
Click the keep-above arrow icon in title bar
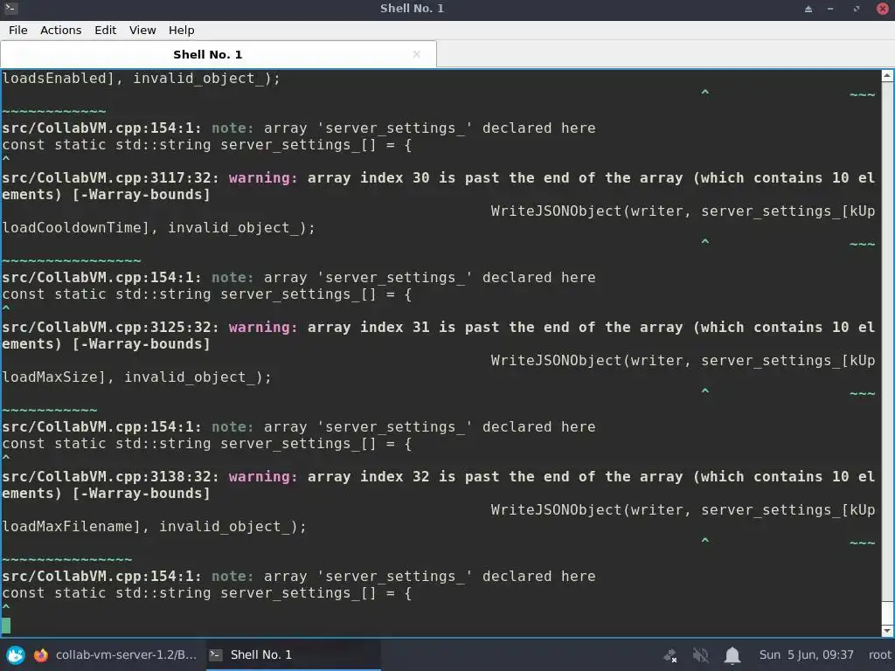pos(808,9)
